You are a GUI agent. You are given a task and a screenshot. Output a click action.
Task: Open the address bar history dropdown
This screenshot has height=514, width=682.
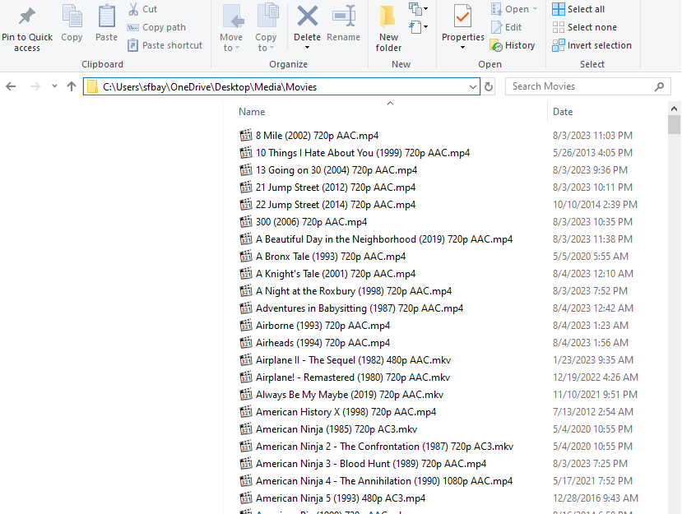[473, 87]
